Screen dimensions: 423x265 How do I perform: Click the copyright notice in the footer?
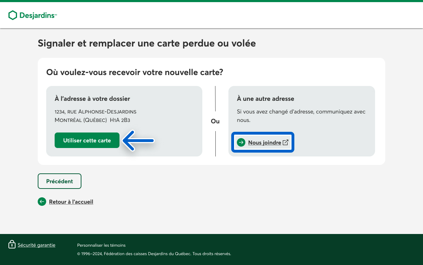point(154,254)
